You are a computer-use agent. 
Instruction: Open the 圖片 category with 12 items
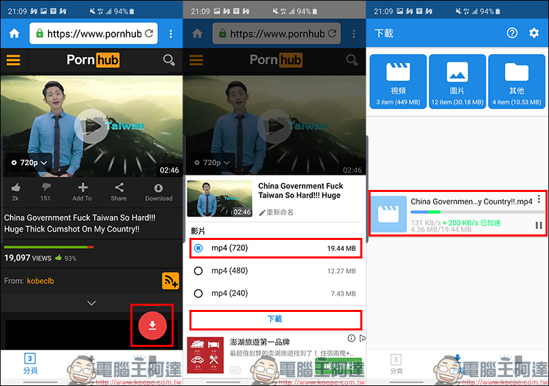457,82
